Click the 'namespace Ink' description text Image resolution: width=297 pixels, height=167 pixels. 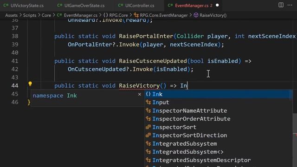pyautogui.click(x=55, y=96)
